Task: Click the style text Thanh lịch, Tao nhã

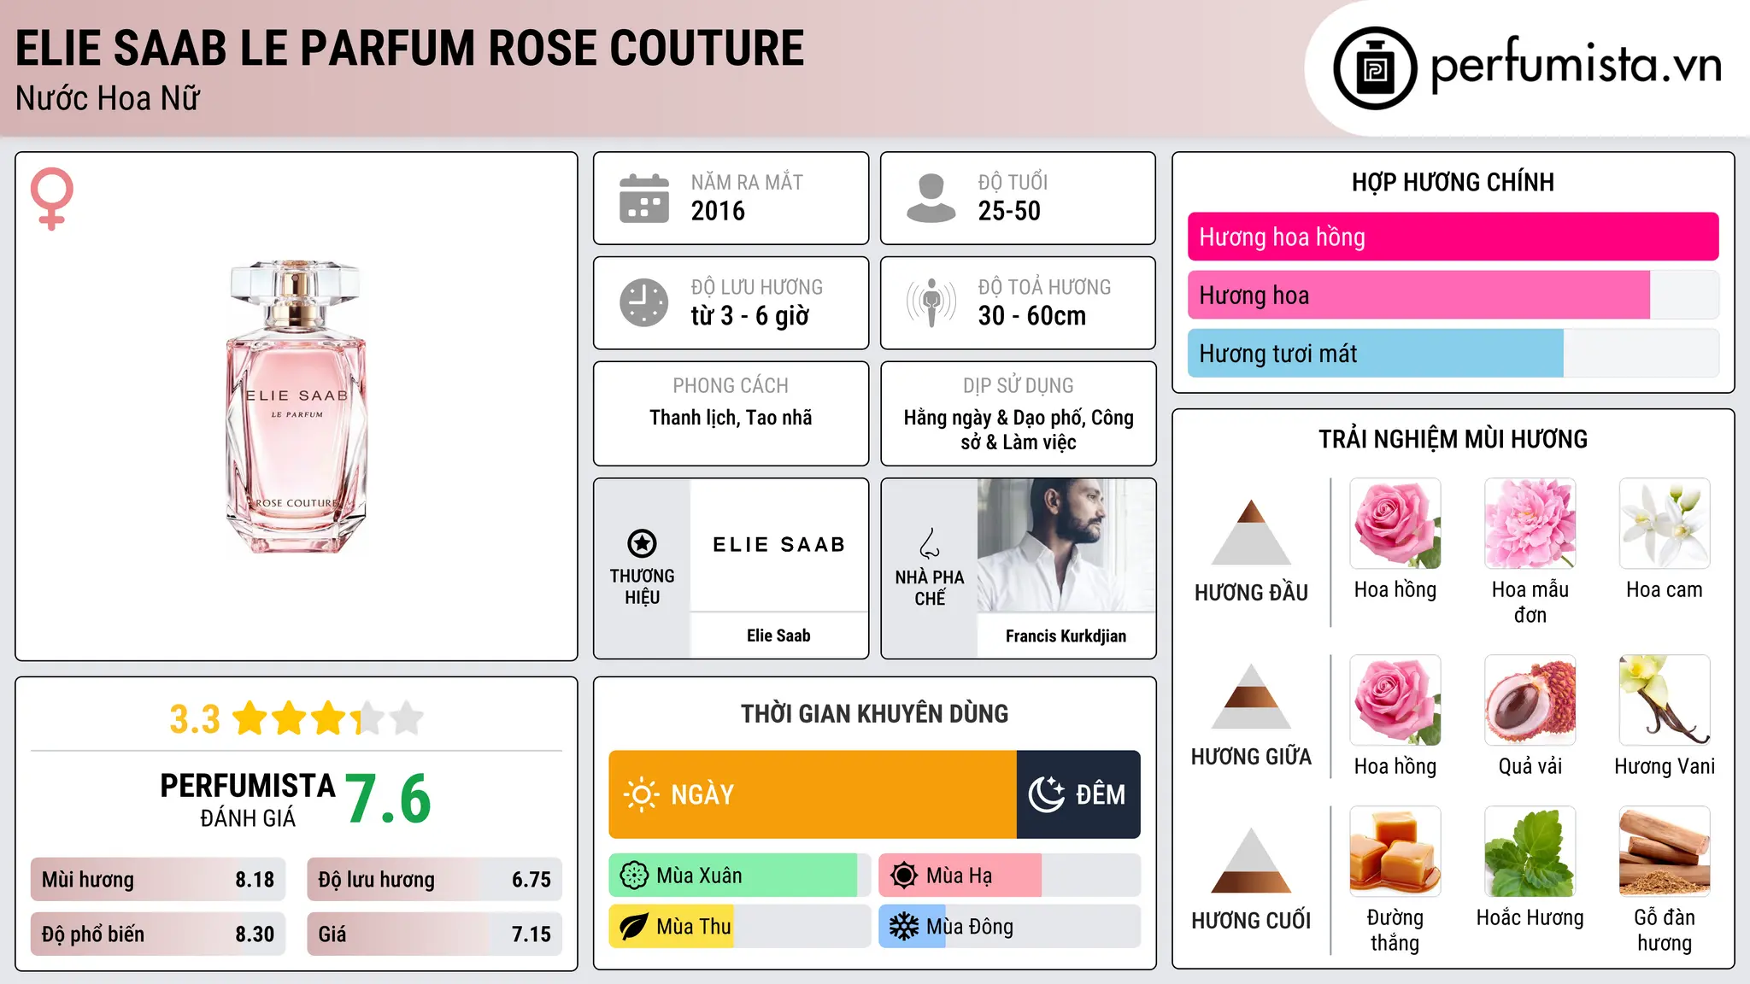Action: click(731, 418)
